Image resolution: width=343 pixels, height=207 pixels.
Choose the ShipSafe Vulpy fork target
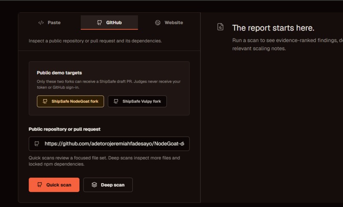137,101
